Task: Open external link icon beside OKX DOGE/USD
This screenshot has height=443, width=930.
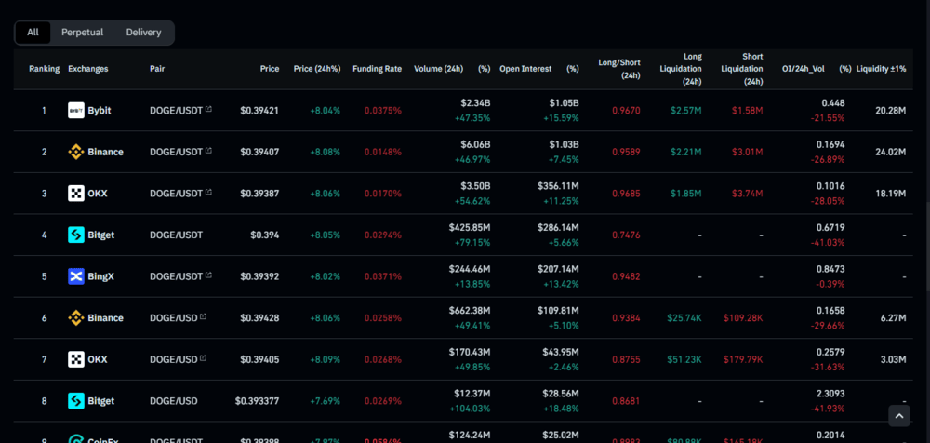Action: 204,358
